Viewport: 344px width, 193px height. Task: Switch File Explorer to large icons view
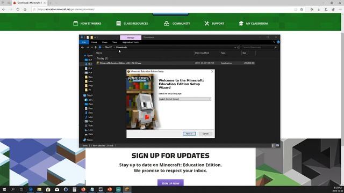click(277, 145)
